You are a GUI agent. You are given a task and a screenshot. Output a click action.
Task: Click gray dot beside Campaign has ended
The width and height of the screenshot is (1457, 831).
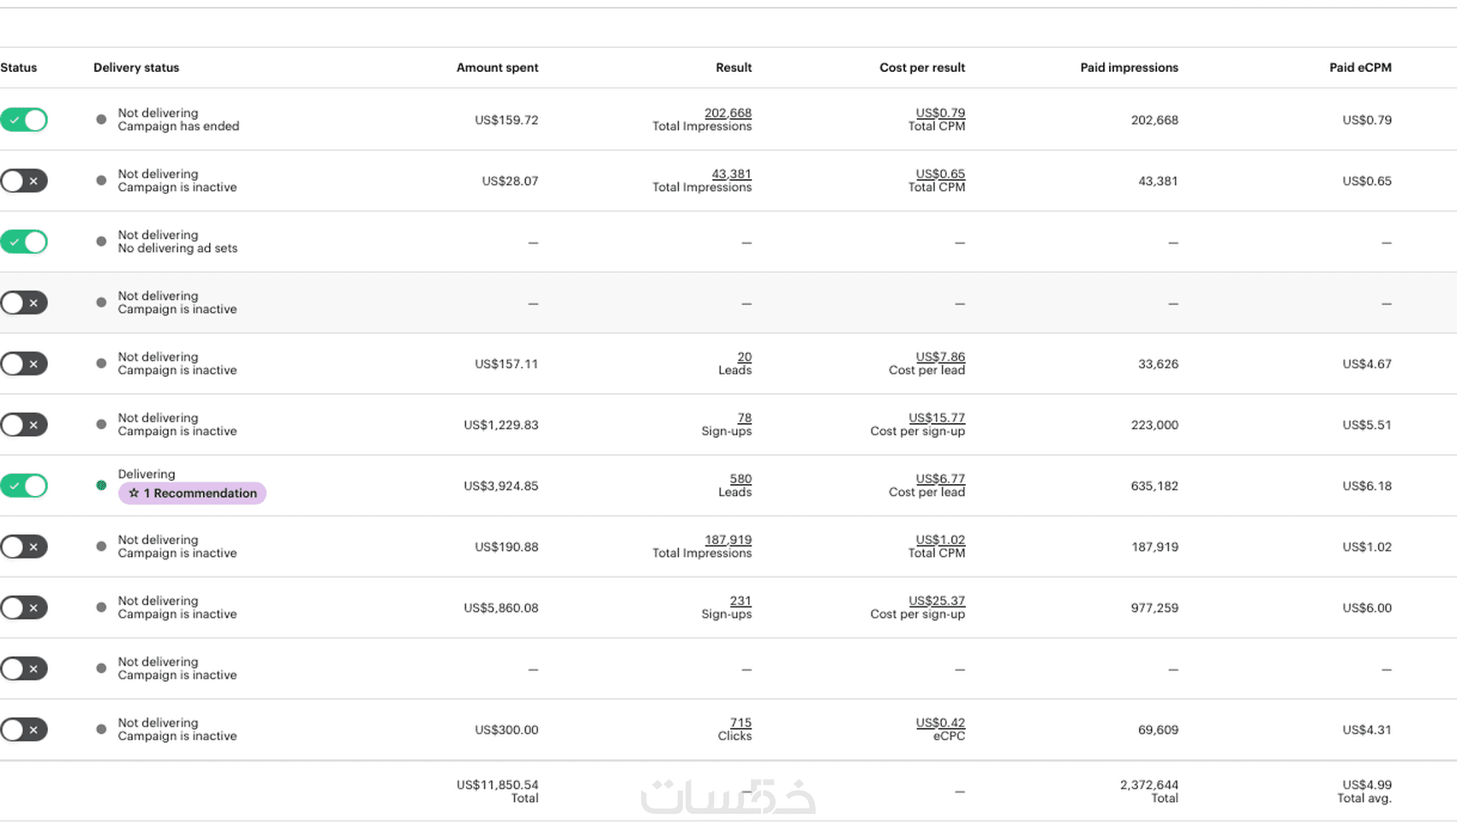tap(101, 120)
